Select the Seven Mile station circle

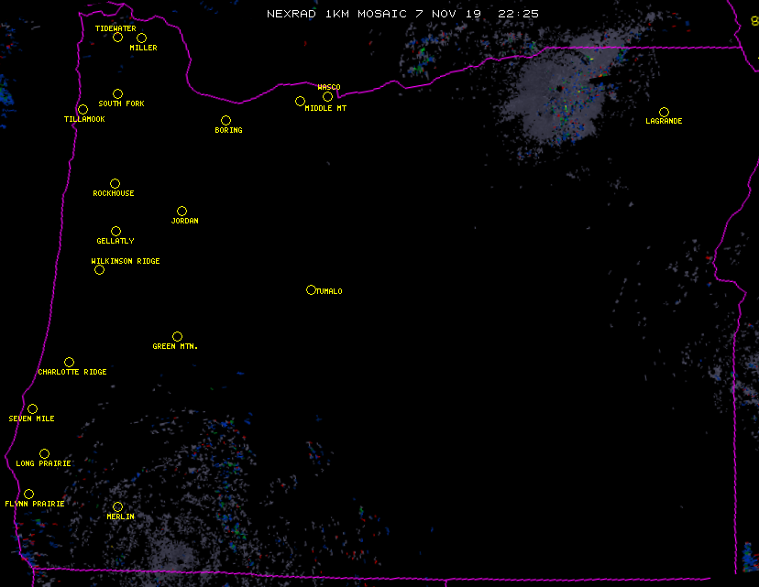(32, 409)
